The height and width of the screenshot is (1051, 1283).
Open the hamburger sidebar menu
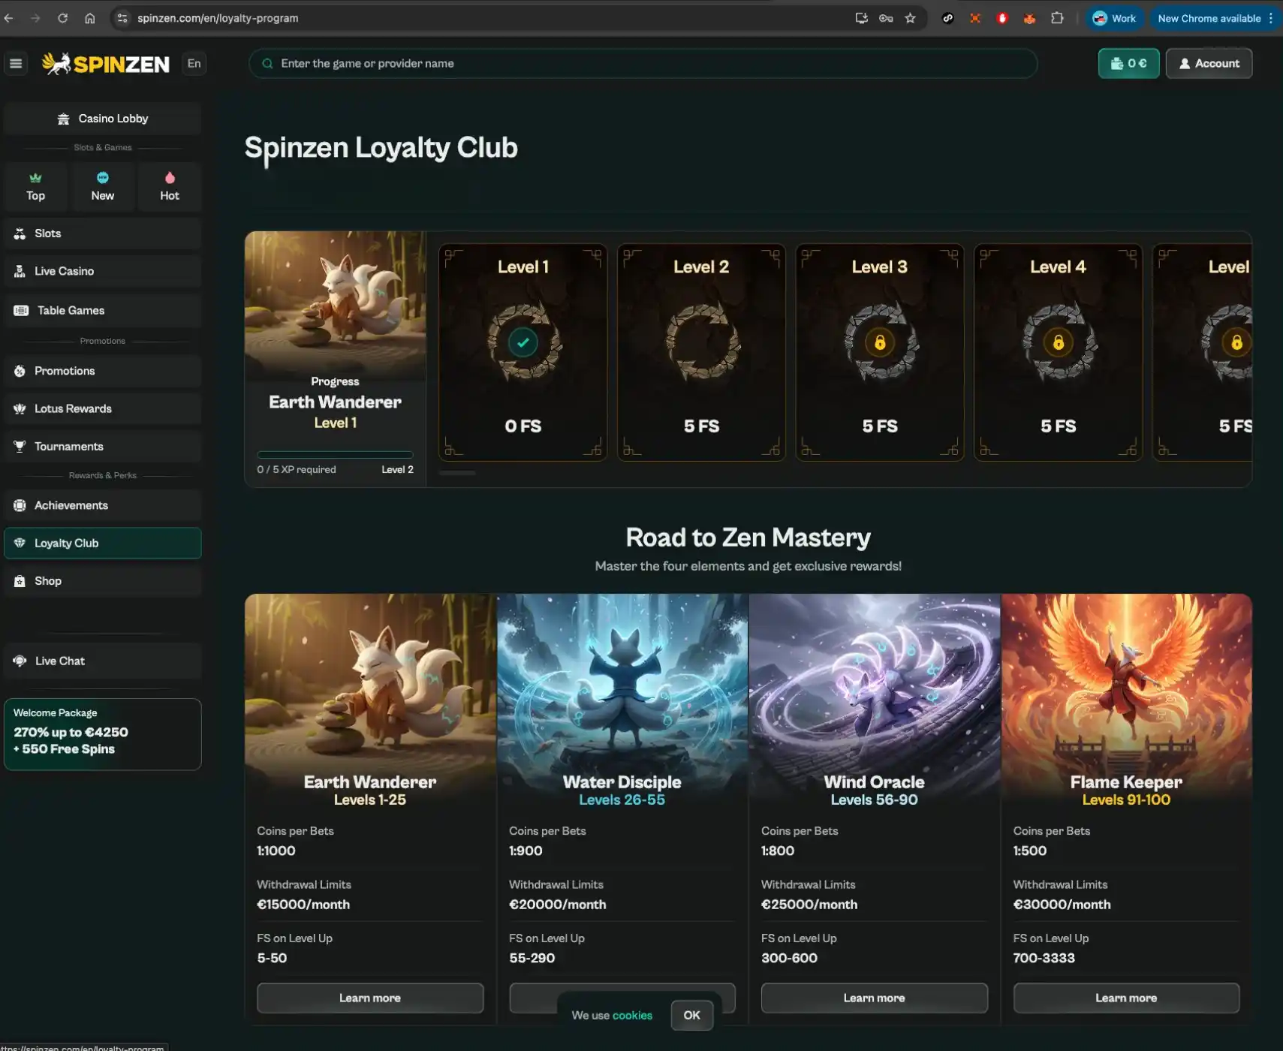click(x=16, y=64)
